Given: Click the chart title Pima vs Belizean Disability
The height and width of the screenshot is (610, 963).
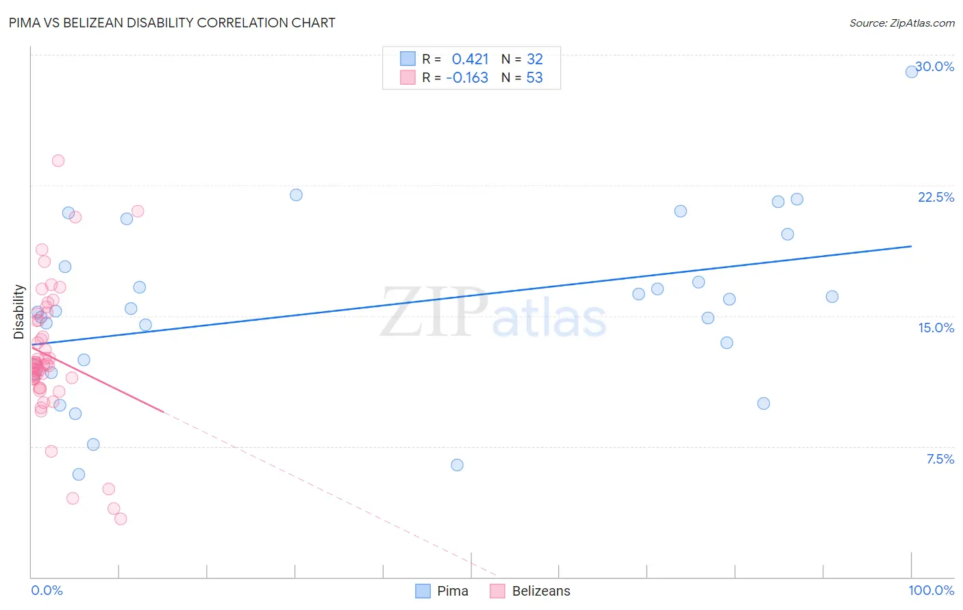Looking at the screenshot, I should pyautogui.click(x=172, y=23).
